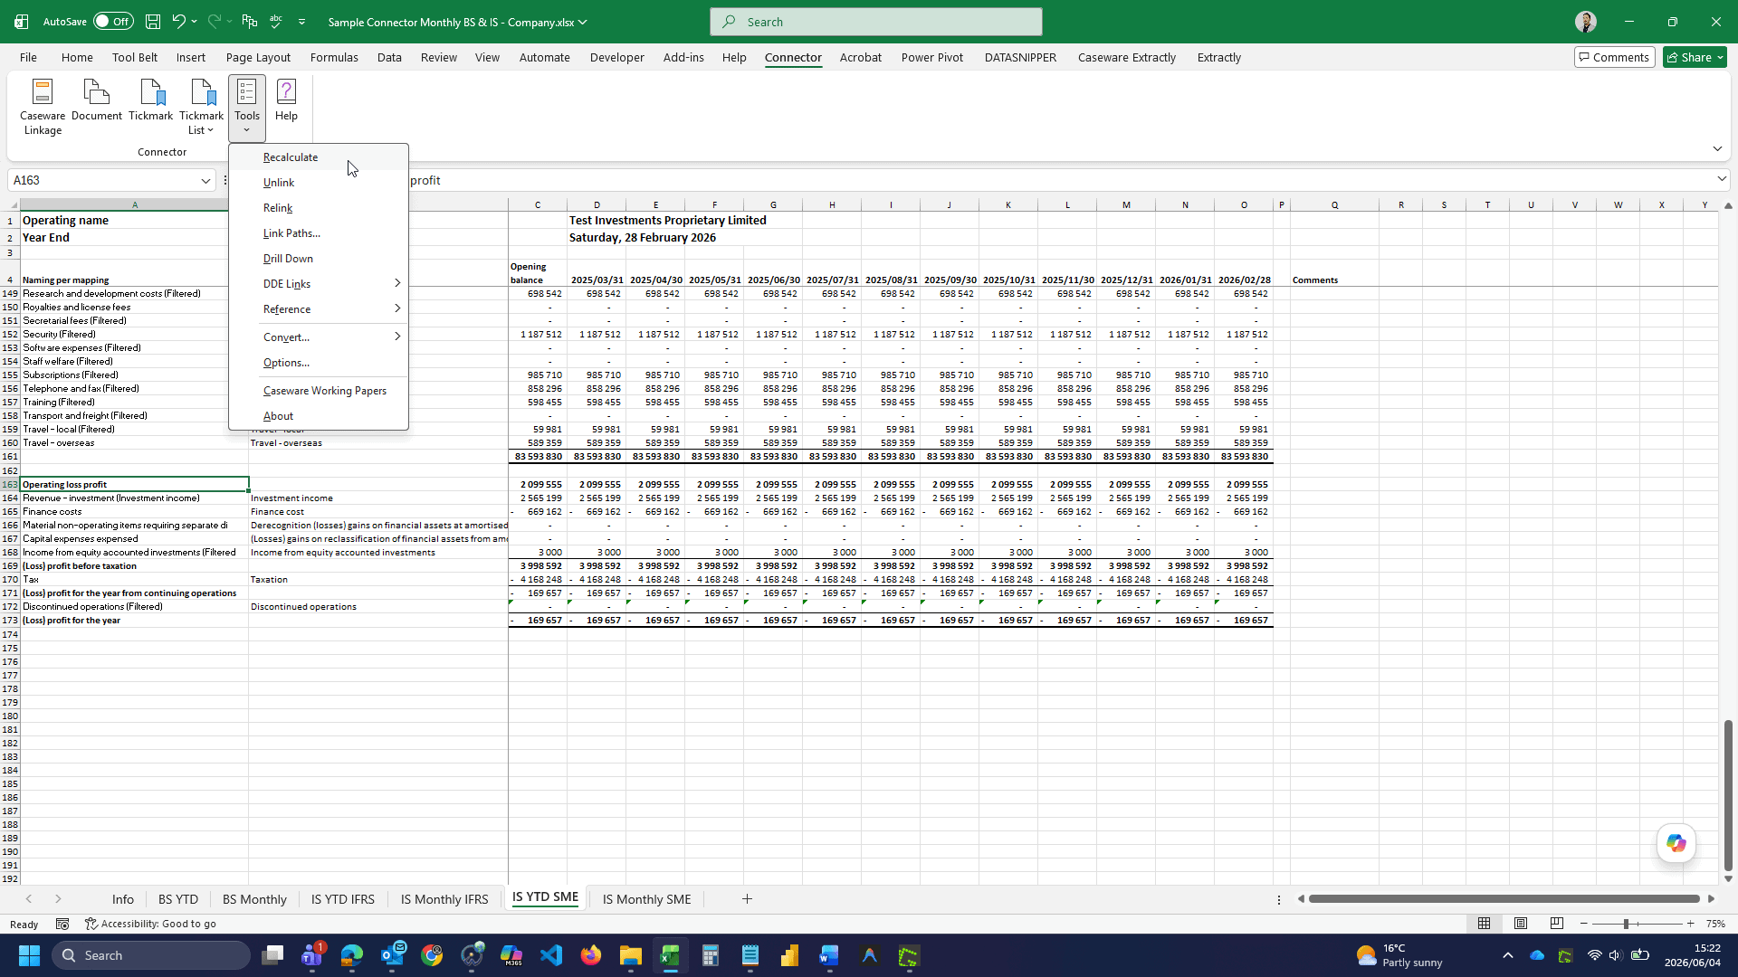Image resolution: width=1738 pixels, height=977 pixels.
Task: Expand the DDE Links submenu
Action: click(x=318, y=283)
